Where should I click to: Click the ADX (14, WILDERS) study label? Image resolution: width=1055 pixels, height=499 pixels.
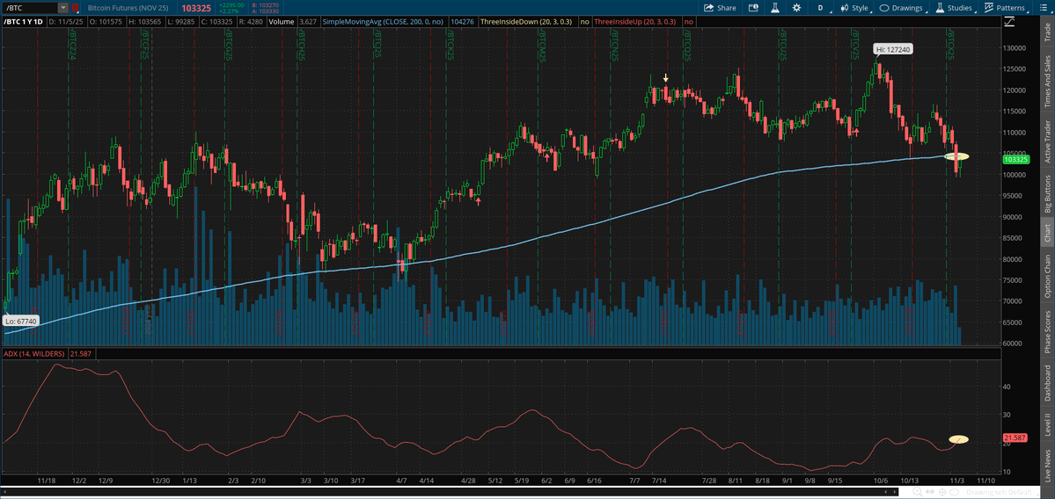[35, 353]
